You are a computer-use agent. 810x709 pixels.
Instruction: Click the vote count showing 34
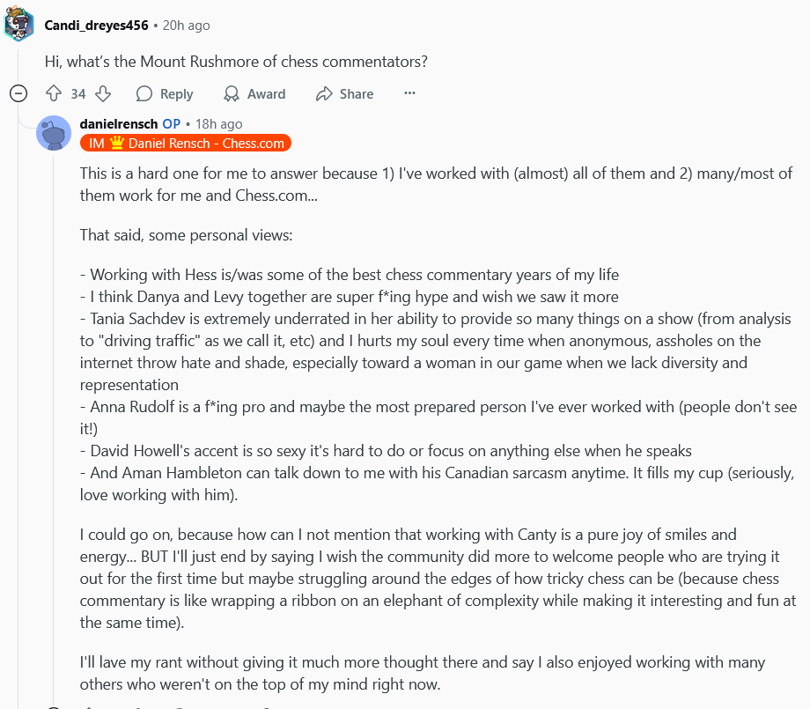78,94
